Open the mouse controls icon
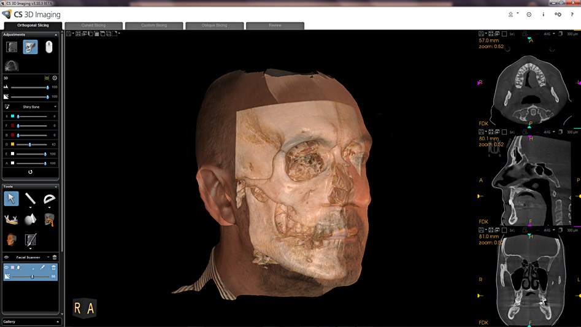 pos(49,47)
